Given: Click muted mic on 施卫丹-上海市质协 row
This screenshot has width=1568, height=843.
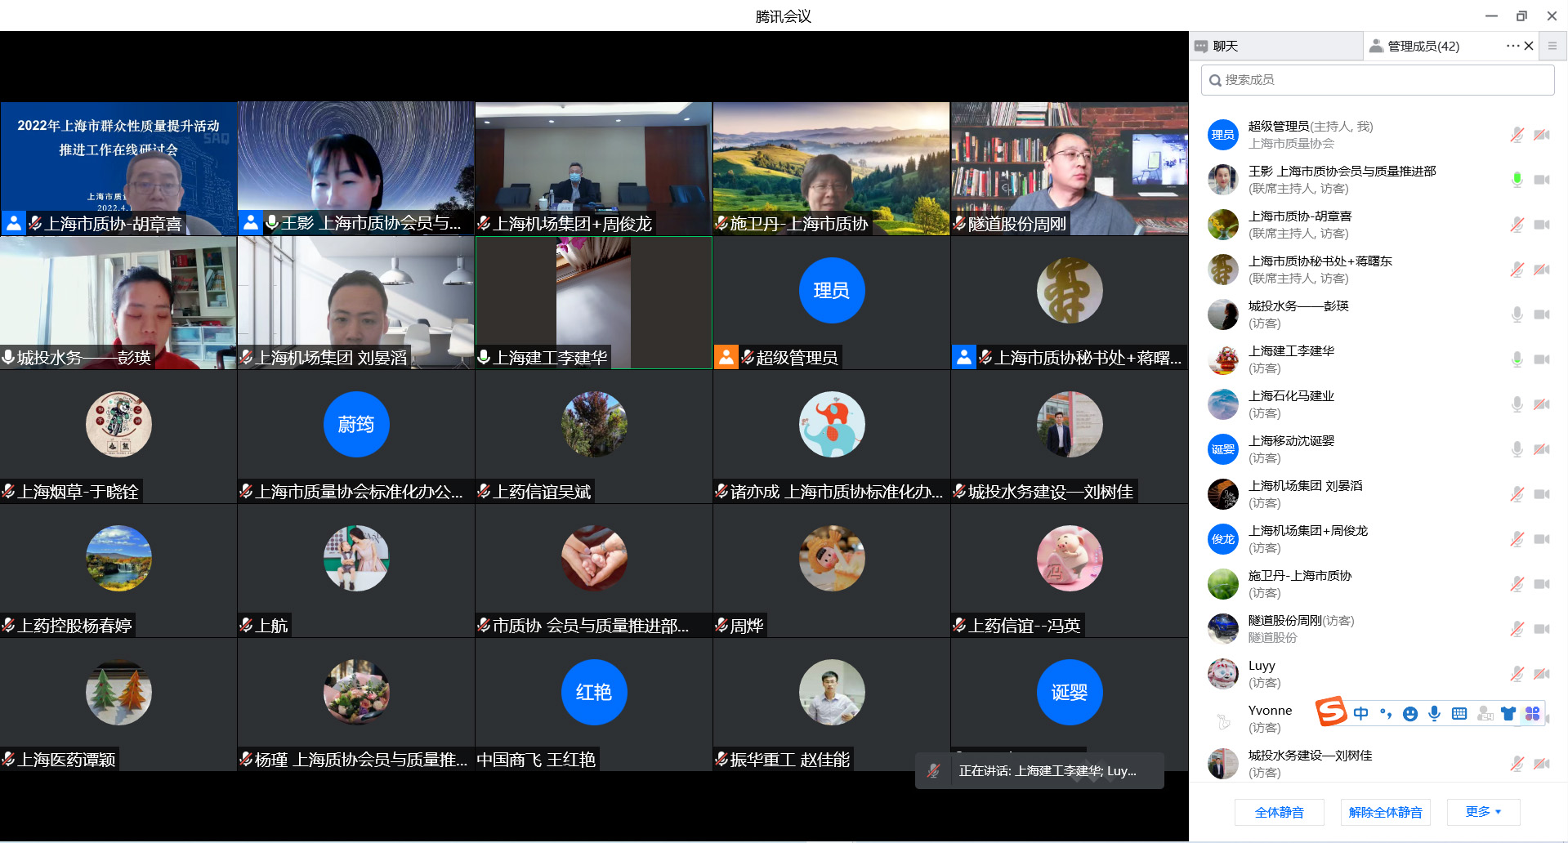Looking at the screenshot, I should (1517, 584).
